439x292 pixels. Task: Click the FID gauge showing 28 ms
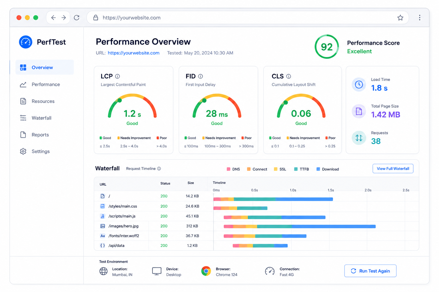click(217, 106)
